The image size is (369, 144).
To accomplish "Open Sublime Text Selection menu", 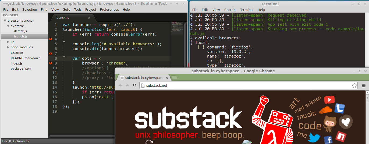I will point(30,9).
